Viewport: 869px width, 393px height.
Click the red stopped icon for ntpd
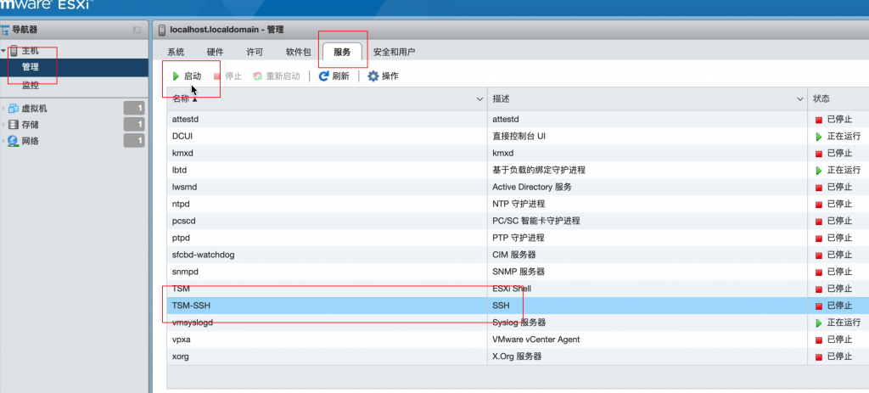click(x=819, y=204)
